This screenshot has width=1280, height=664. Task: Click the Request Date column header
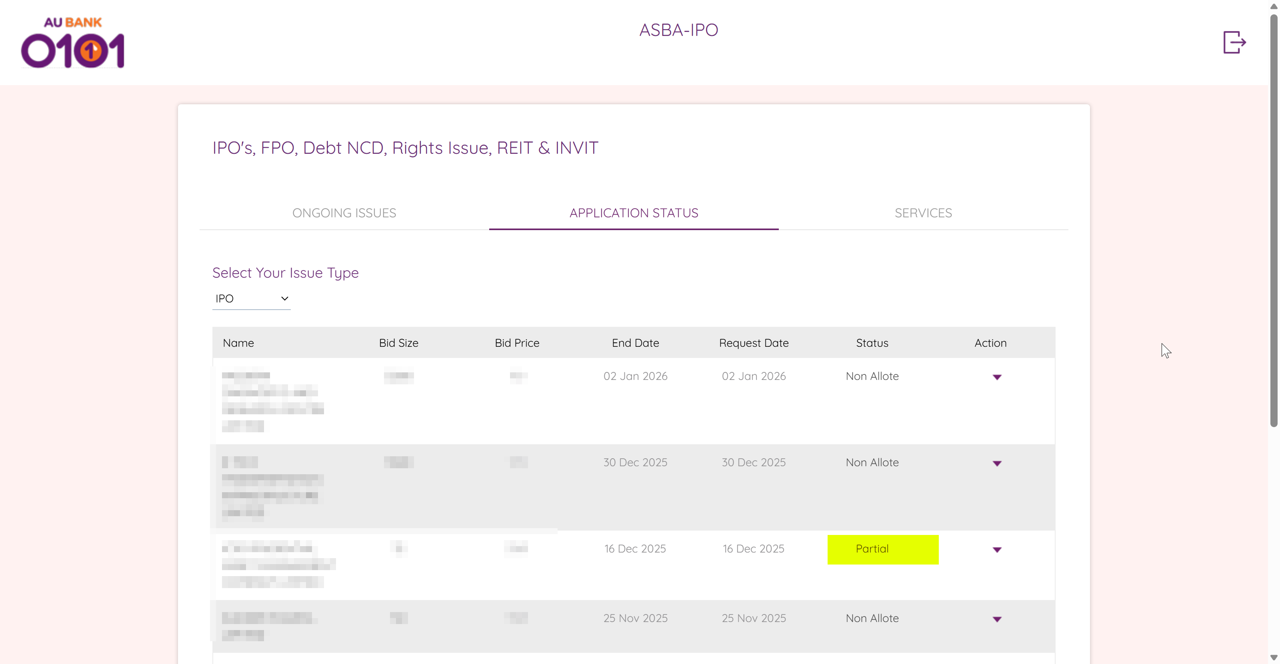tap(753, 343)
